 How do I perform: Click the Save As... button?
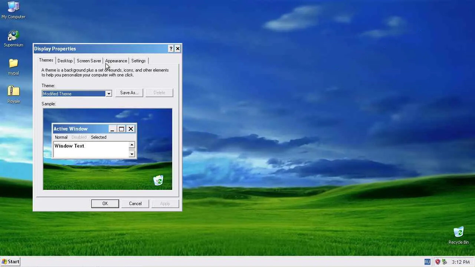pyautogui.click(x=129, y=93)
